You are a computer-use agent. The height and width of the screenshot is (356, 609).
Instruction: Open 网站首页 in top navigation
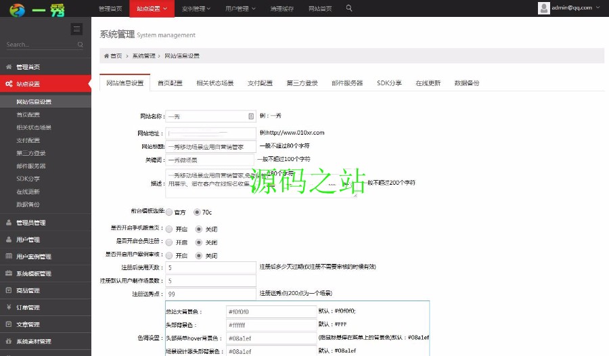pyautogui.click(x=320, y=9)
